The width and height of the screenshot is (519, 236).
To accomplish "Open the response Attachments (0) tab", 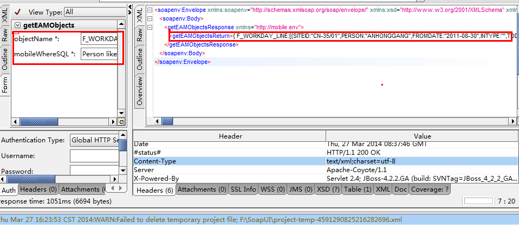I will pos(202,189).
